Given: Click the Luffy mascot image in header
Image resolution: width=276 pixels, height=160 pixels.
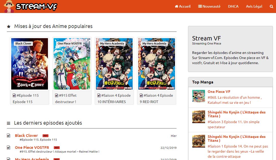Looking at the screenshot, I should pyautogui.click(x=9, y=7).
